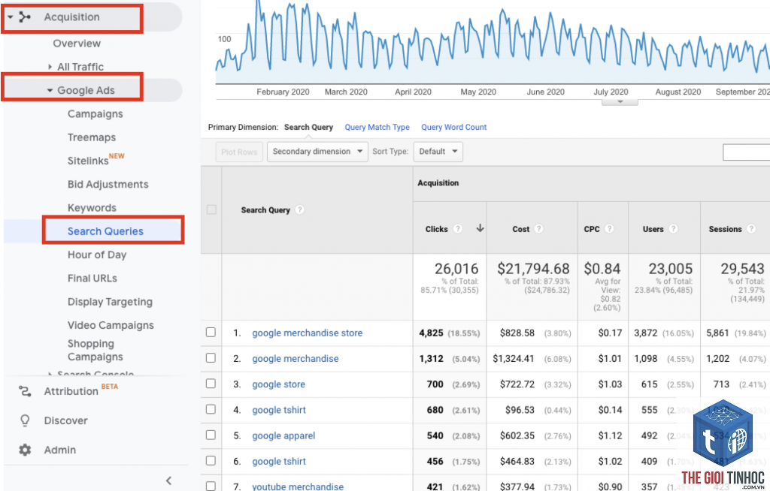Open Video Campaigns report
Image resolution: width=770 pixels, height=491 pixels.
(x=111, y=325)
